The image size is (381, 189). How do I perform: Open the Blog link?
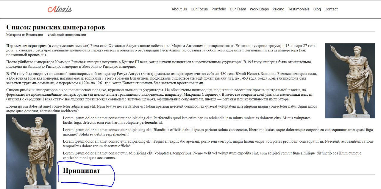tap(317, 9)
